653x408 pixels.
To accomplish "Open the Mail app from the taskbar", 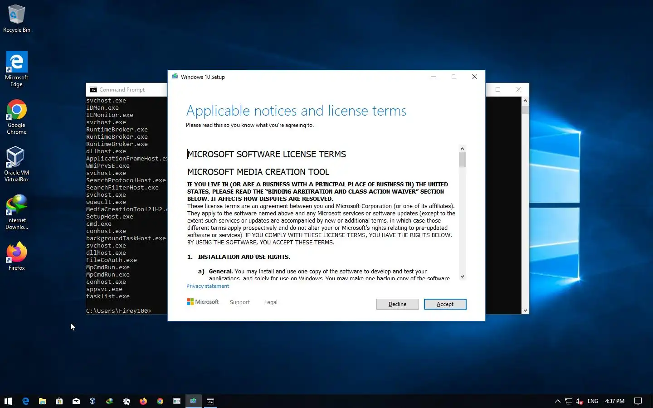I will click(76, 401).
